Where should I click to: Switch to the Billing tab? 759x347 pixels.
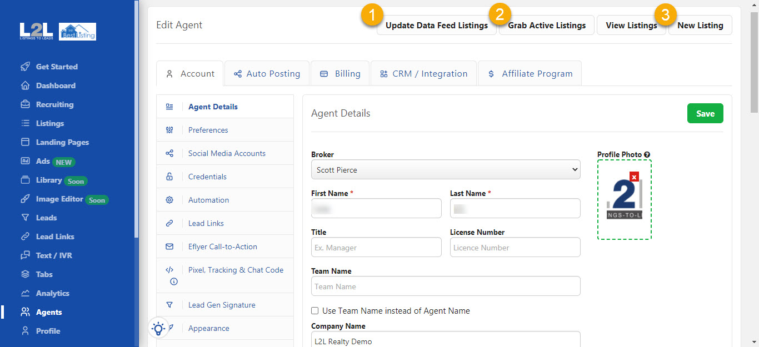point(340,73)
